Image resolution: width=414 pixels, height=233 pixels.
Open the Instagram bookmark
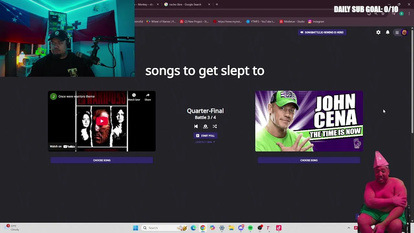[316, 22]
